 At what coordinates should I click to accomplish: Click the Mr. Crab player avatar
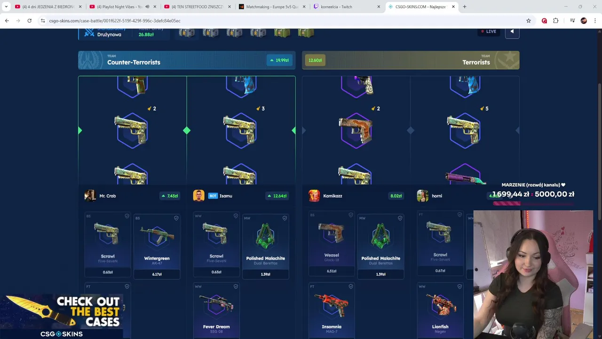tap(90, 196)
